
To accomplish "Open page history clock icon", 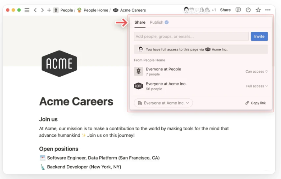I will [x=248, y=10].
